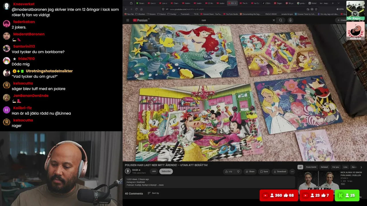Image resolution: width=367 pixels, height=206 pixels.
Task: Select the 'Live' filter chip
Action: coord(345,167)
